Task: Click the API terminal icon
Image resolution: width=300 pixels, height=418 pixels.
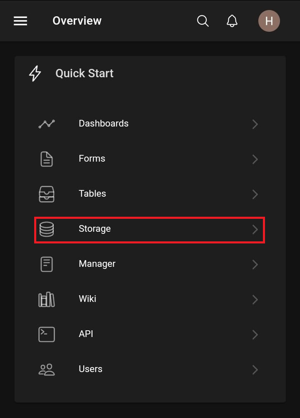Action: tap(47, 334)
